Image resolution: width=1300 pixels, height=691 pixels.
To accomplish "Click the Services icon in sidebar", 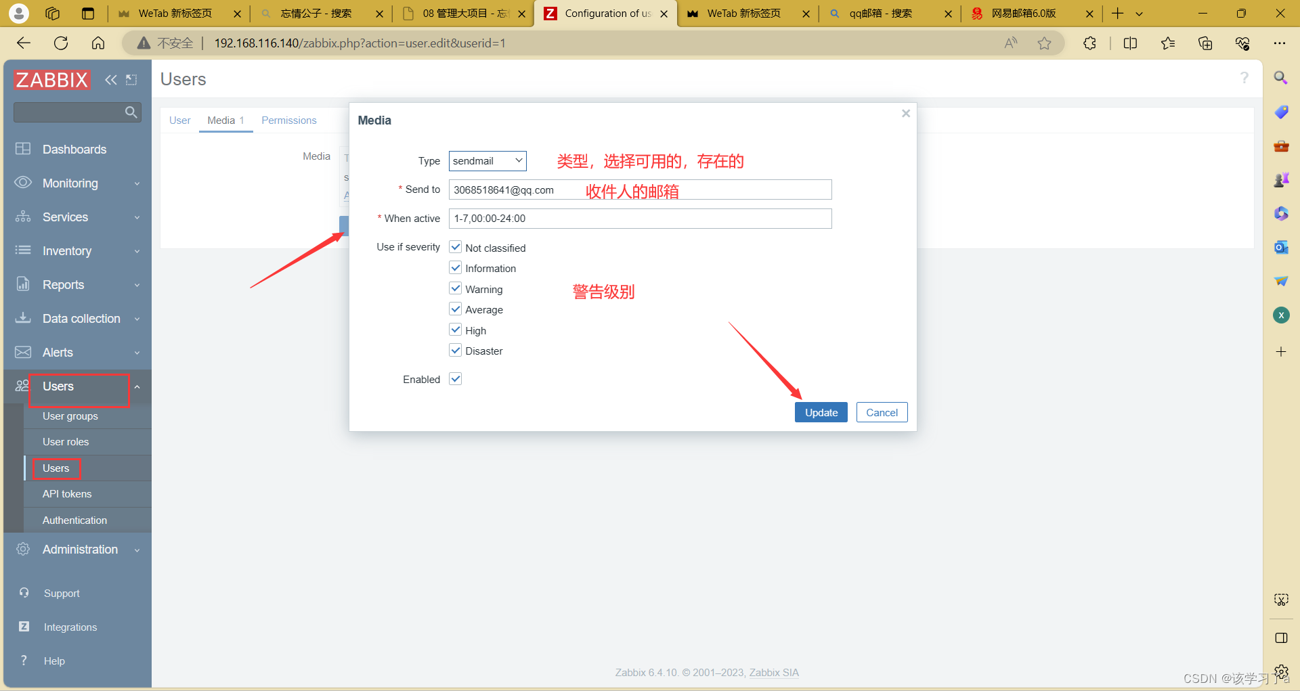I will click(23, 217).
